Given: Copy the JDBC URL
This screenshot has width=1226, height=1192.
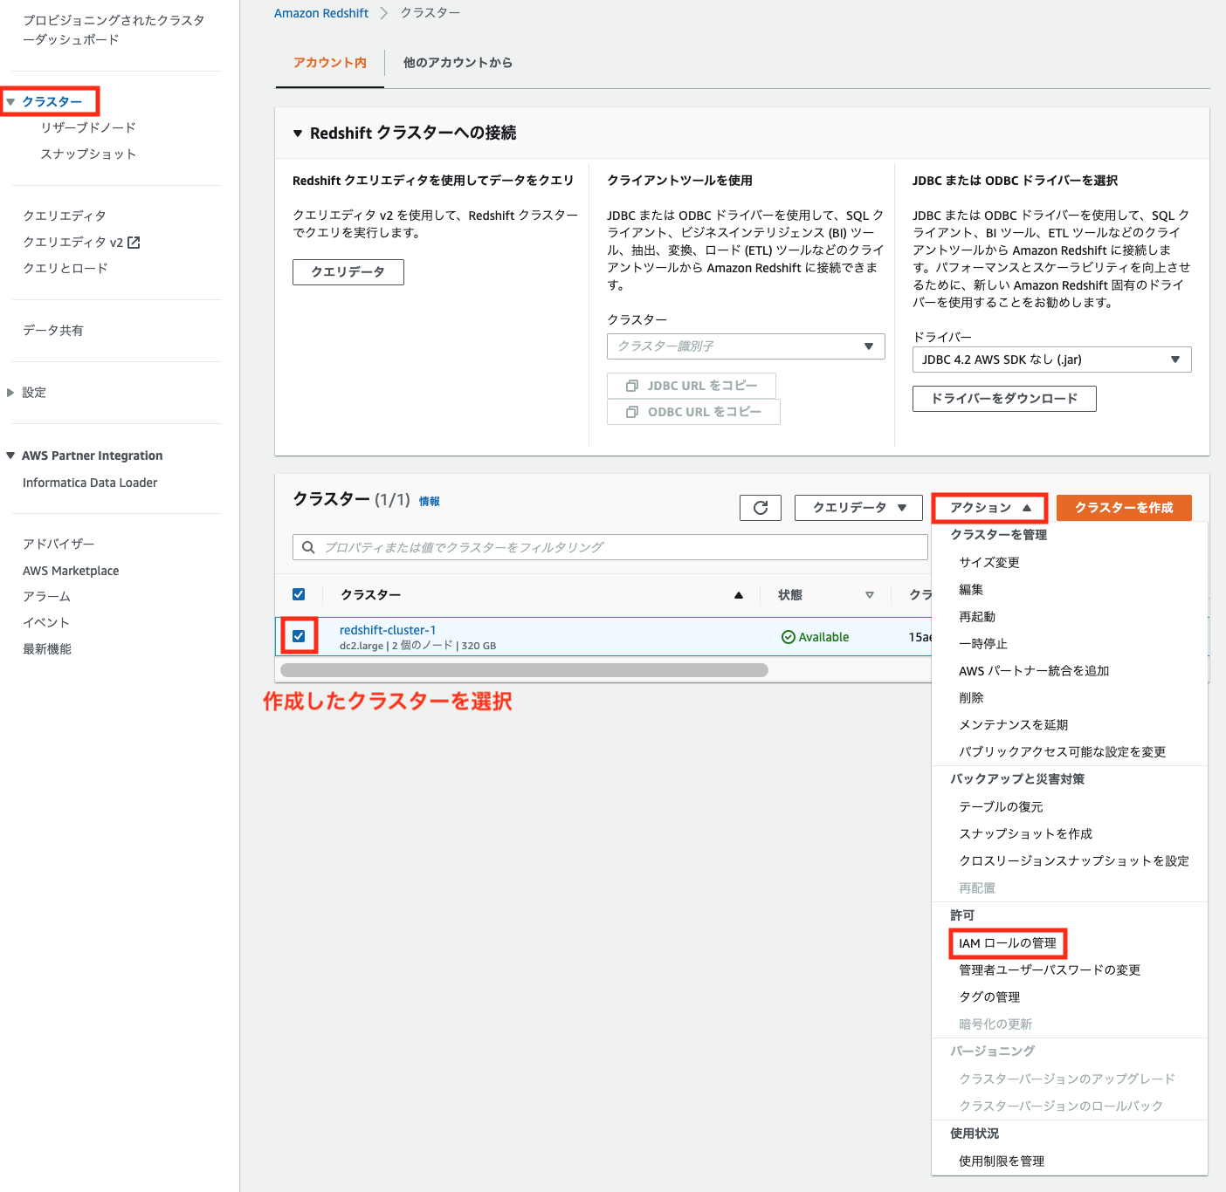Looking at the screenshot, I should [x=691, y=385].
